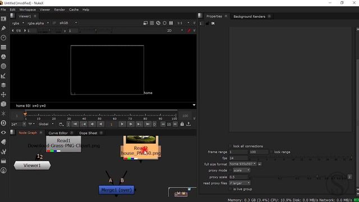Image resolution: width=359 pixels, height=202 pixels.
Task: Open the Other nodes icon
Action: [x=3, y=161]
